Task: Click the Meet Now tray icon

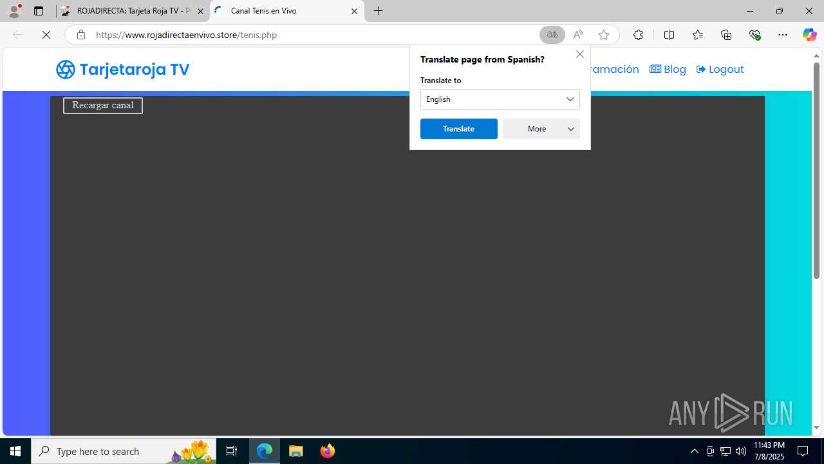Action: (710, 451)
